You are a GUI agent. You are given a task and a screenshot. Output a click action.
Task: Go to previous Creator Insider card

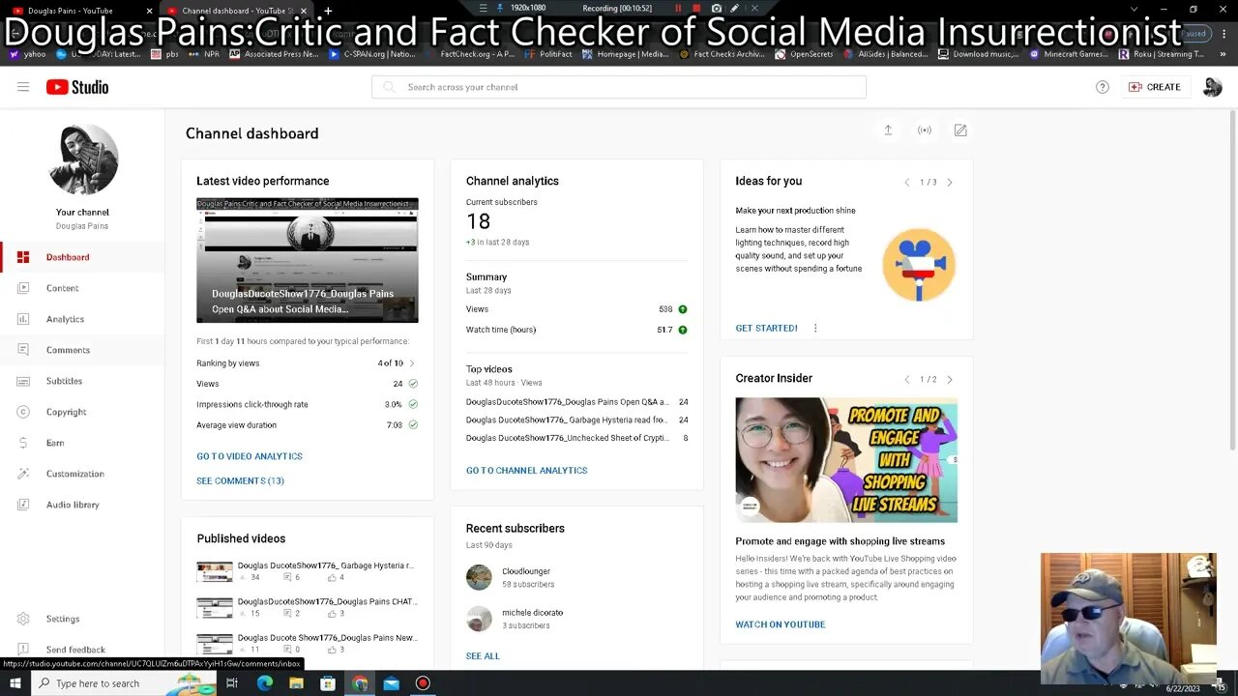point(907,379)
